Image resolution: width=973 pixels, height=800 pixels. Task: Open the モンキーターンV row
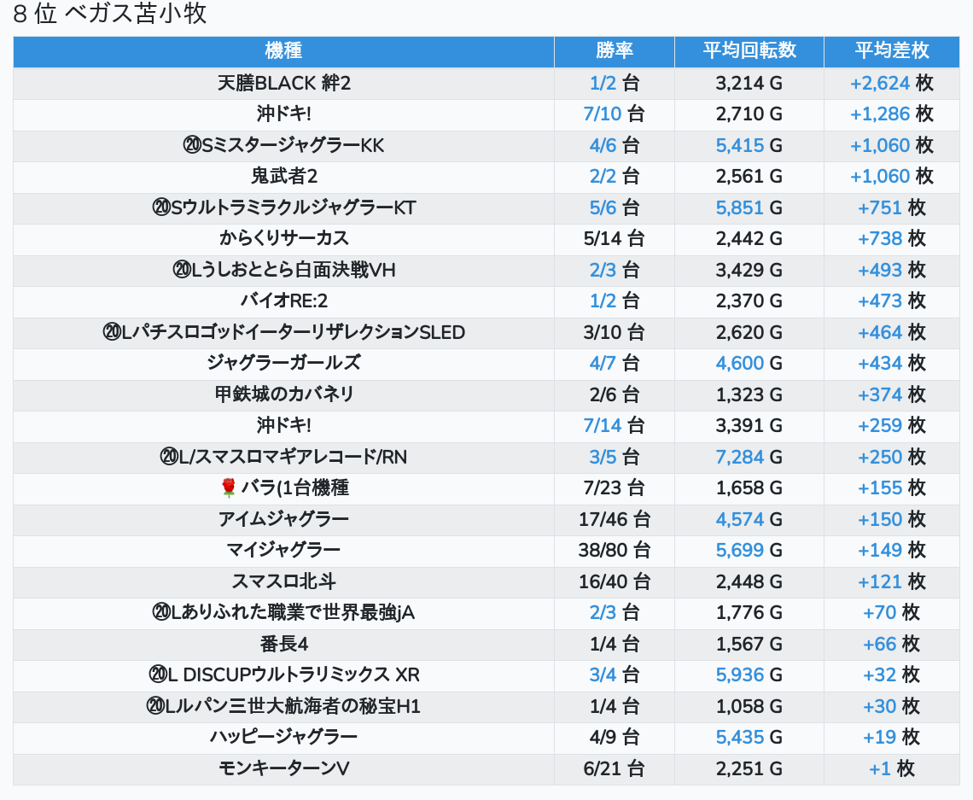point(283,768)
